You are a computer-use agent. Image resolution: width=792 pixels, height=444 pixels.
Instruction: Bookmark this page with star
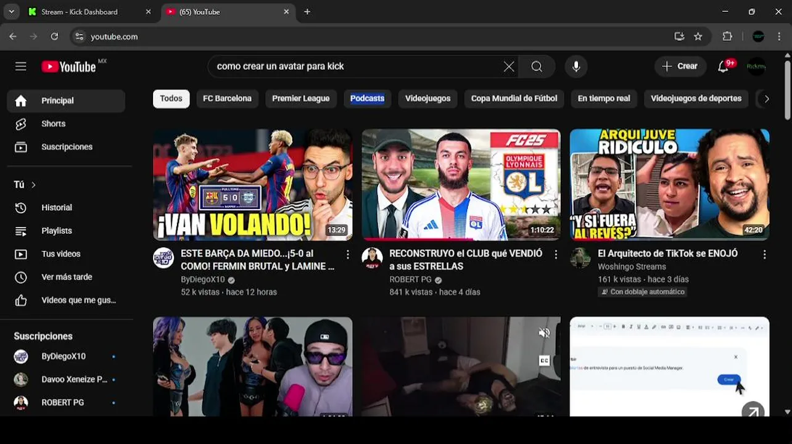coord(698,36)
